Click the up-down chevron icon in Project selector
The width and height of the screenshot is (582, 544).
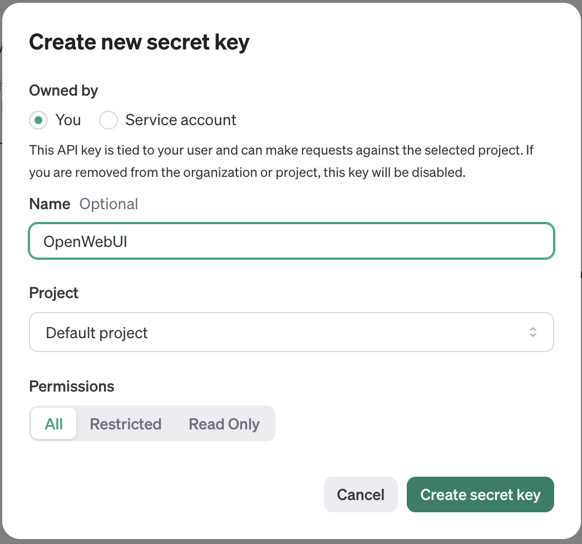click(533, 332)
